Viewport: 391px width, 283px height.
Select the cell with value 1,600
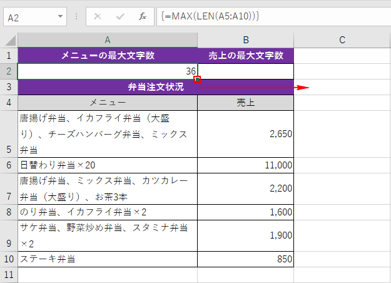click(x=246, y=212)
